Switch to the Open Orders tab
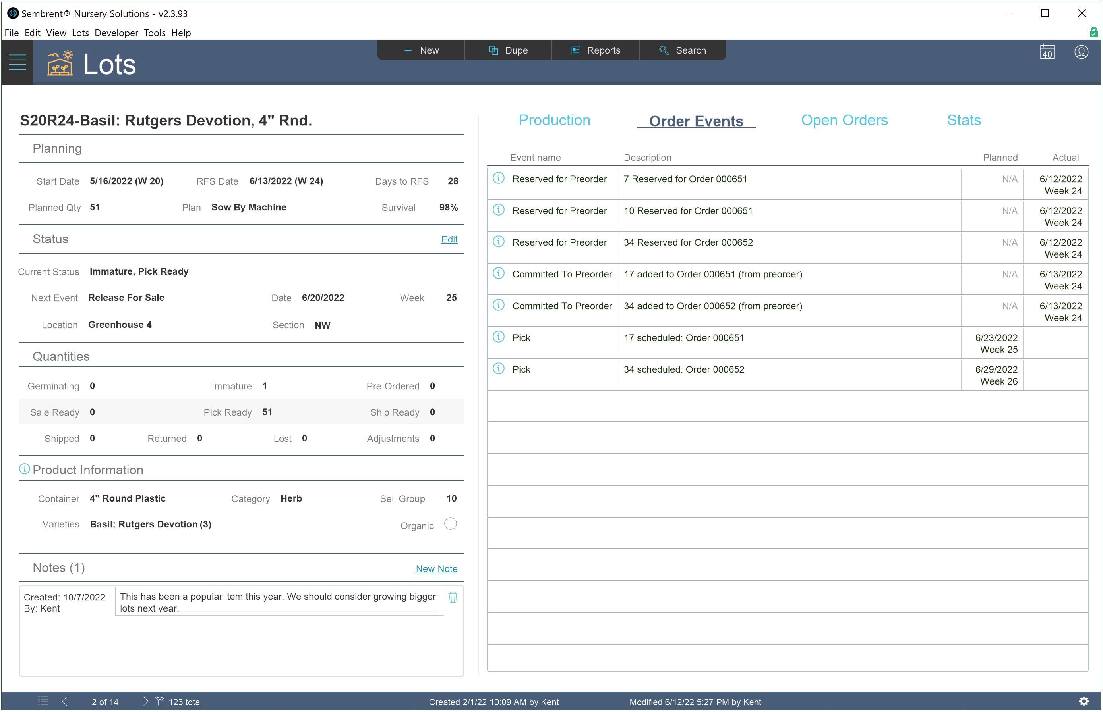Viewport: 1103px width, 712px height. tap(844, 120)
